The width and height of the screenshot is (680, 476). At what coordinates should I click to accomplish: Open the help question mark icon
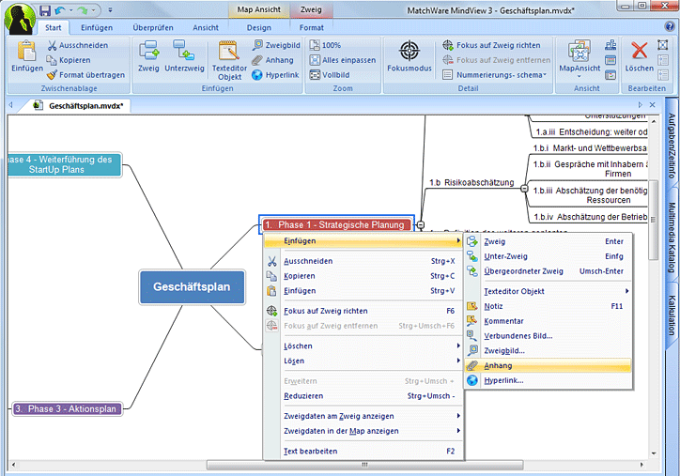coord(670,26)
